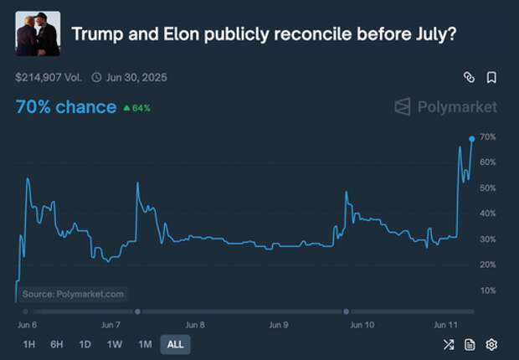Select the ALL time range
519x360 pixels.
tap(176, 344)
